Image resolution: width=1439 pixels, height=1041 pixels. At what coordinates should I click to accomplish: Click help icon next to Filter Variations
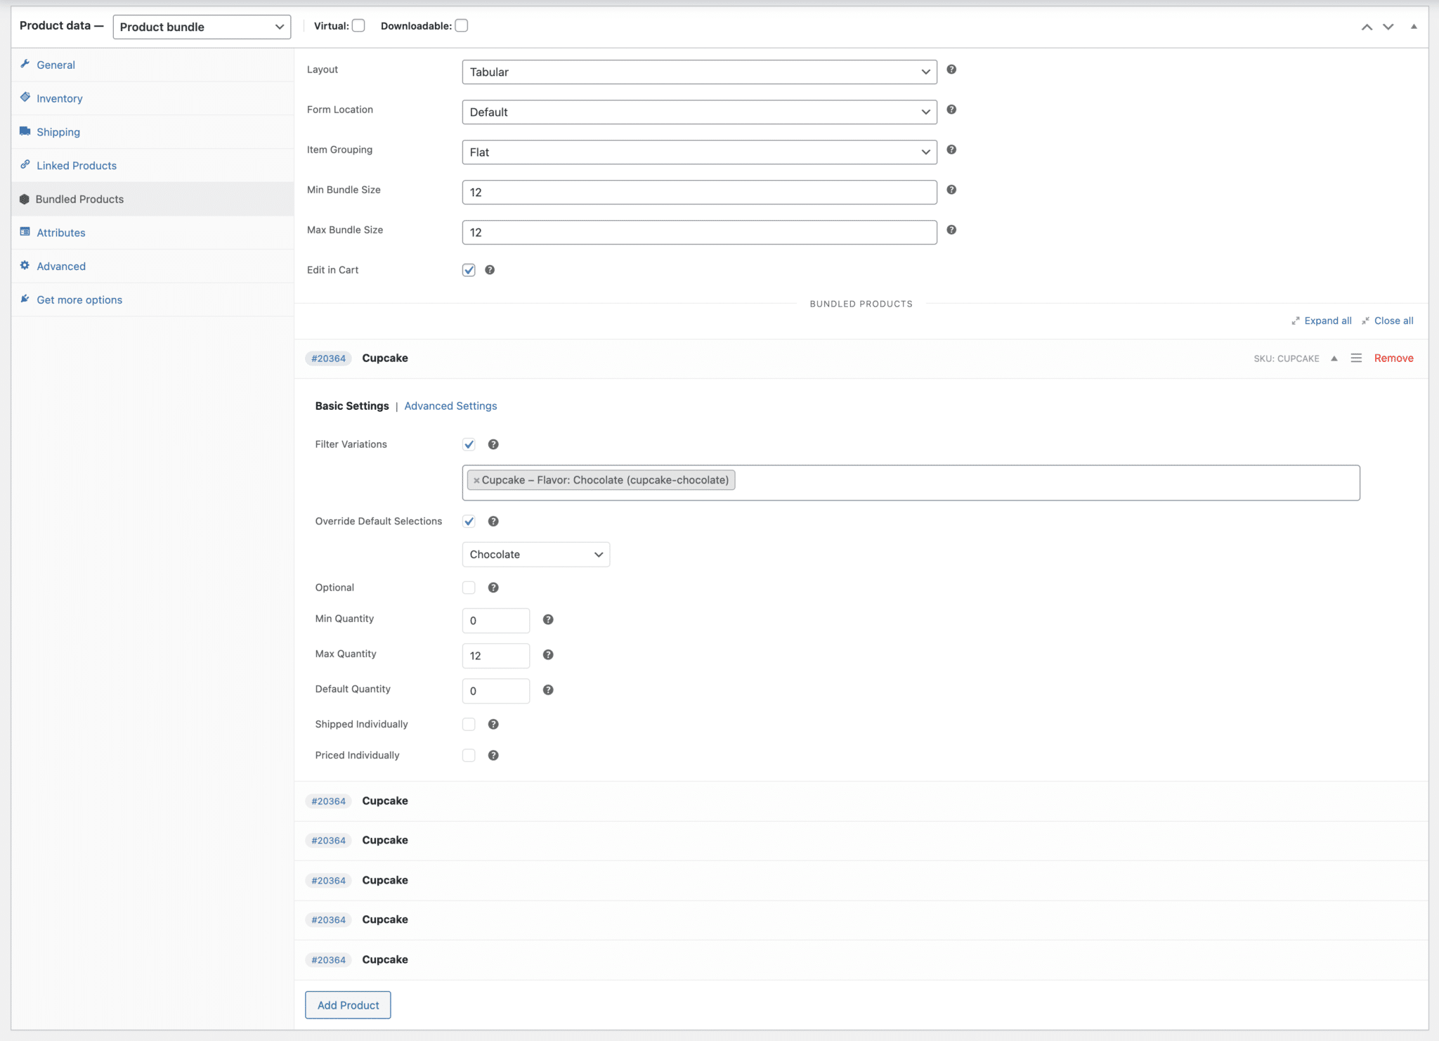coord(493,444)
